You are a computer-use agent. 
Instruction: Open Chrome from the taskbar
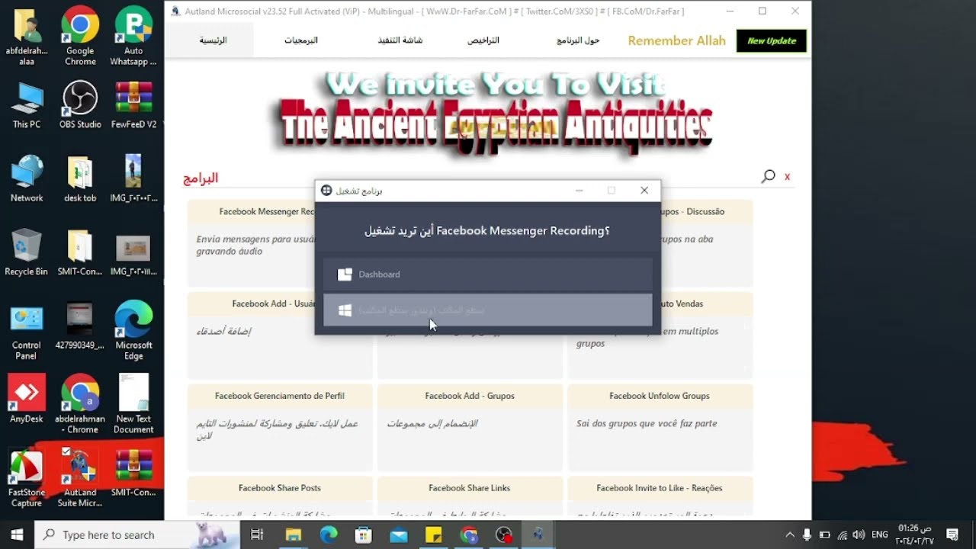click(x=469, y=535)
